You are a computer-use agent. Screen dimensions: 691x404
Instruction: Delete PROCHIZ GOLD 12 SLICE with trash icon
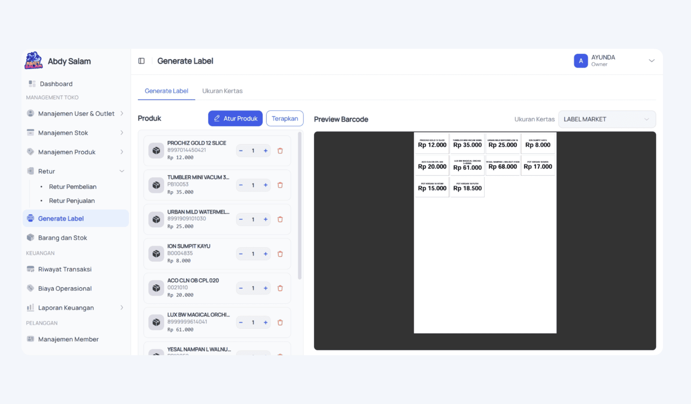click(280, 151)
